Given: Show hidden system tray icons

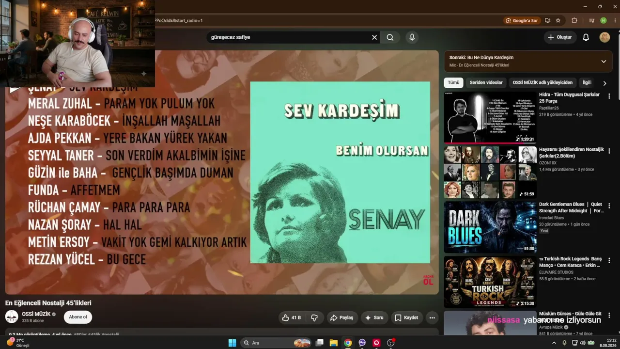Looking at the screenshot, I should [554, 343].
